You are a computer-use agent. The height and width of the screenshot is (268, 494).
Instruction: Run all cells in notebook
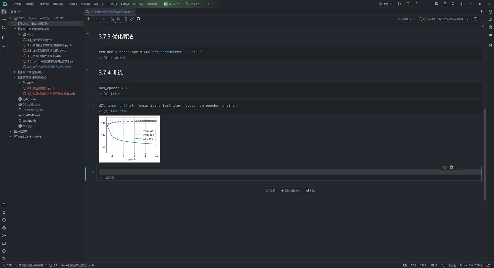(119, 19)
